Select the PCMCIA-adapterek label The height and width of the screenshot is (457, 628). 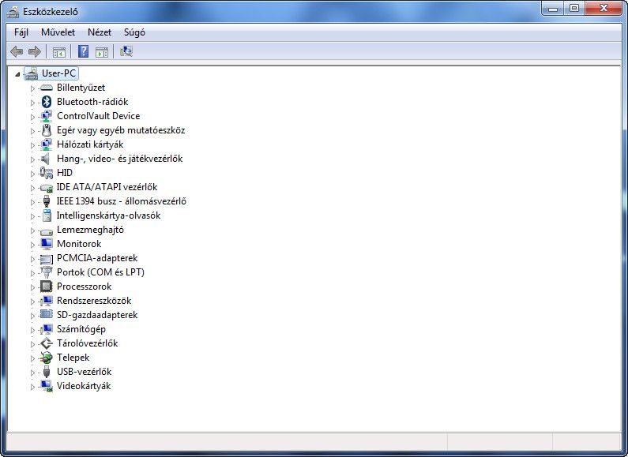(97, 258)
